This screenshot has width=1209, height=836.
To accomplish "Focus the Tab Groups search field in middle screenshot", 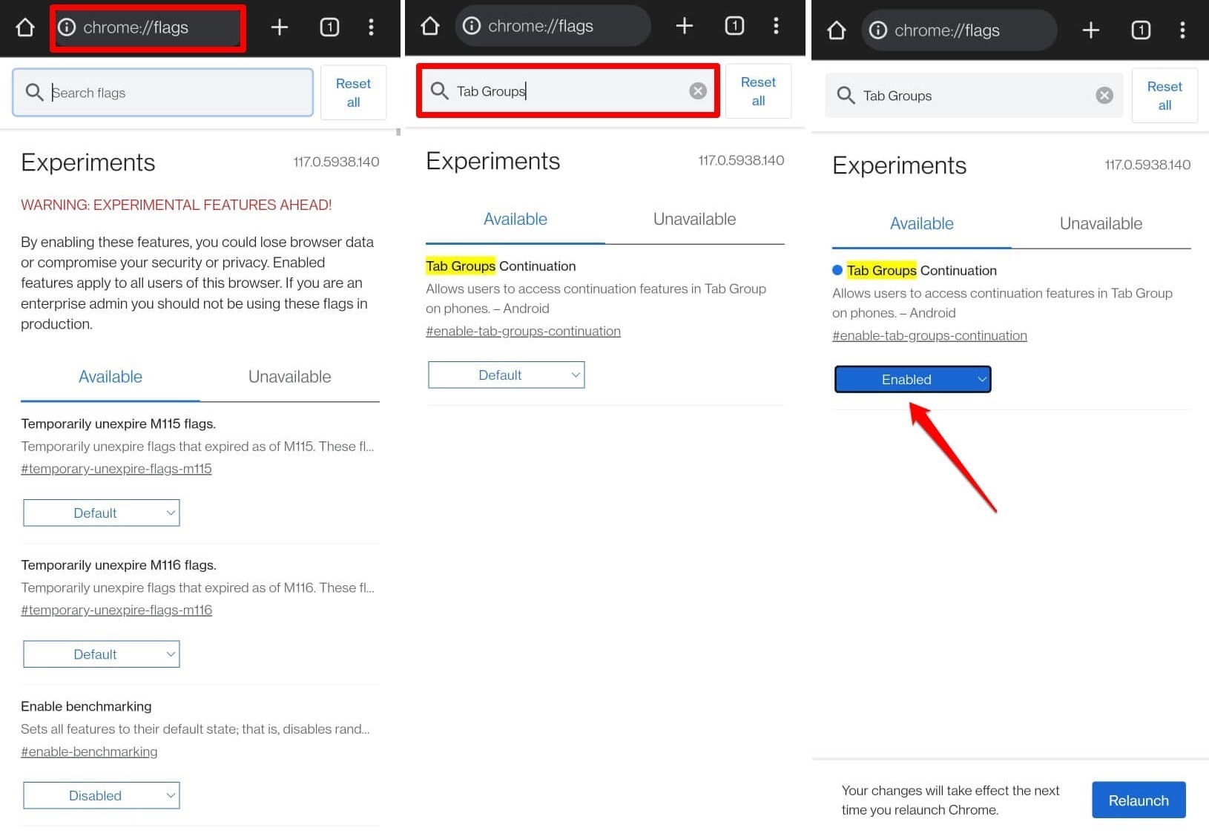I will [567, 91].
